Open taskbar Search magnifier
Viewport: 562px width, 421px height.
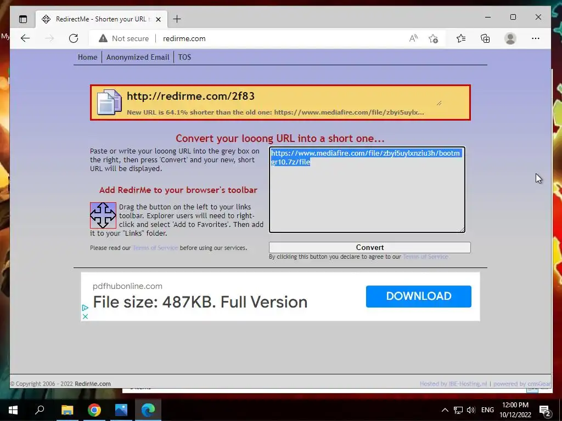pos(40,410)
